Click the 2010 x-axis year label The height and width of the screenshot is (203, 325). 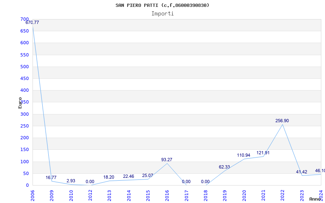(x=71, y=195)
